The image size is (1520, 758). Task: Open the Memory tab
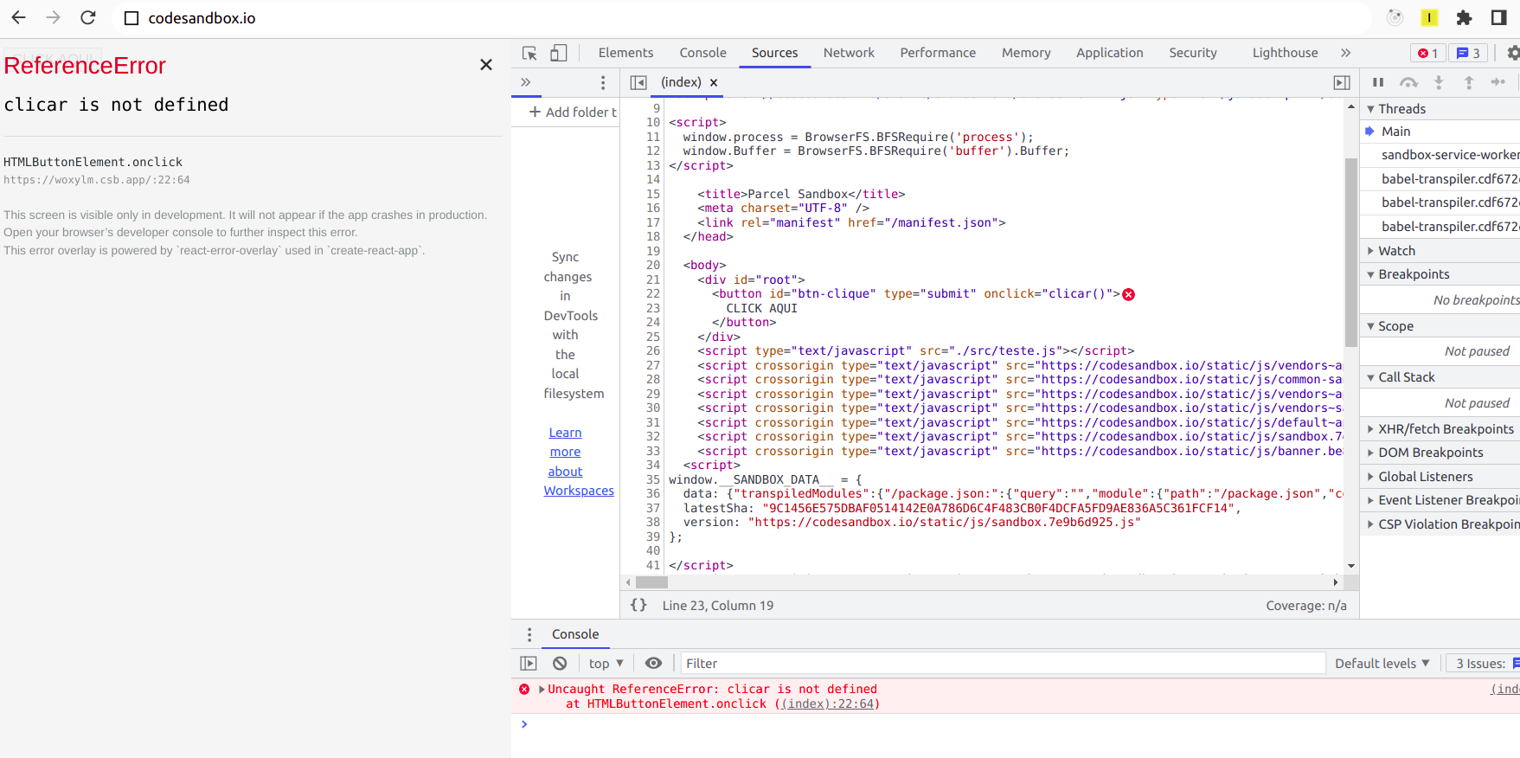[x=1026, y=53]
